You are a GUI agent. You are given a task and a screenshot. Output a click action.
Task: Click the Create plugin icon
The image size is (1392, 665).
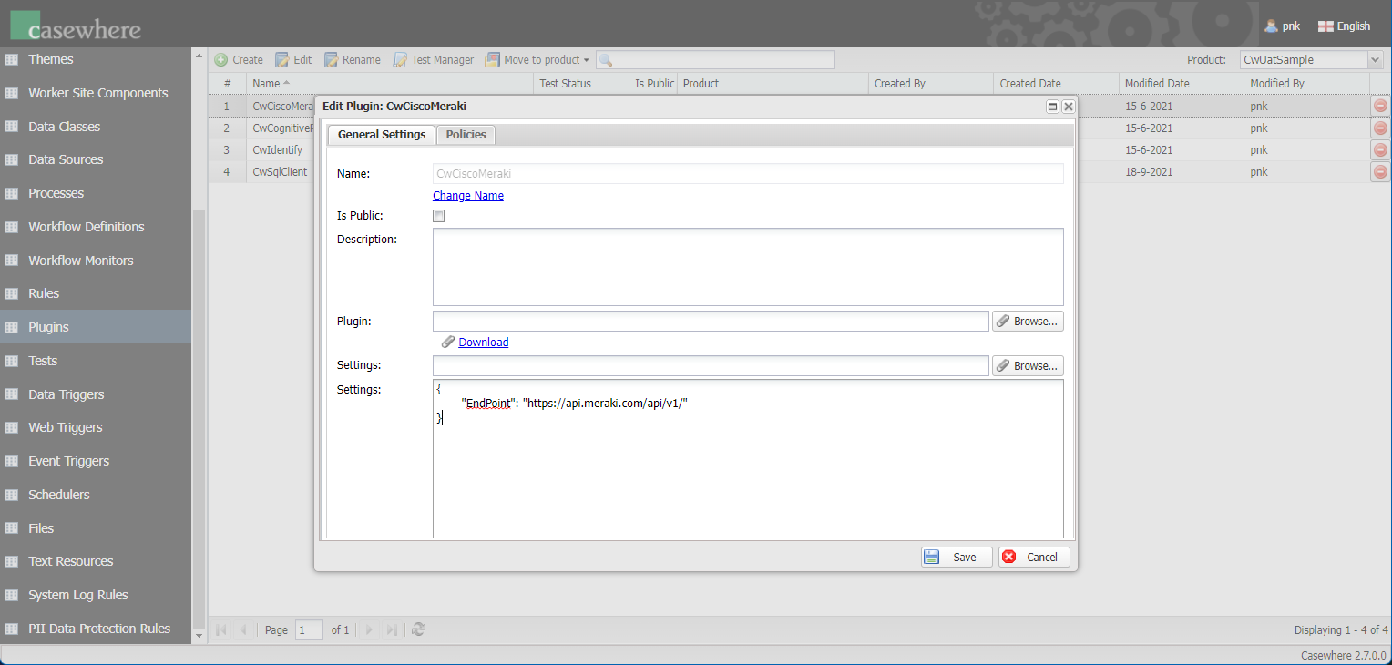click(x=220, y=59)
